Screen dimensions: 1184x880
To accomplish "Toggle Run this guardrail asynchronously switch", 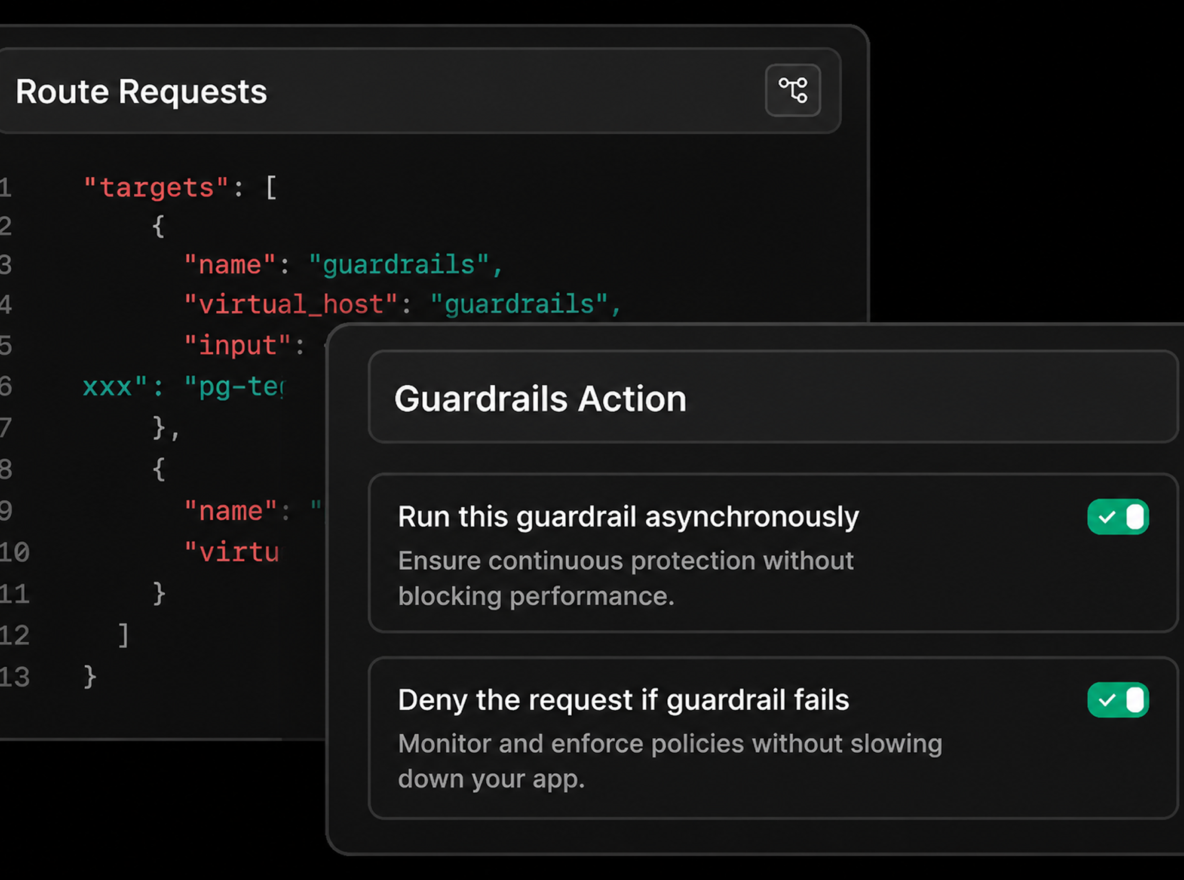I will [x=1118, y=517].
